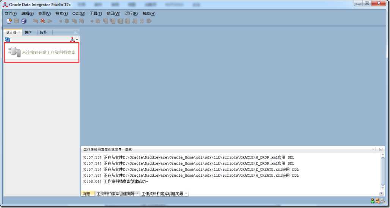The height and width of the screenshot is (208, 390).
Task: Click the New object toolbar icon
Action: [9, 21]
